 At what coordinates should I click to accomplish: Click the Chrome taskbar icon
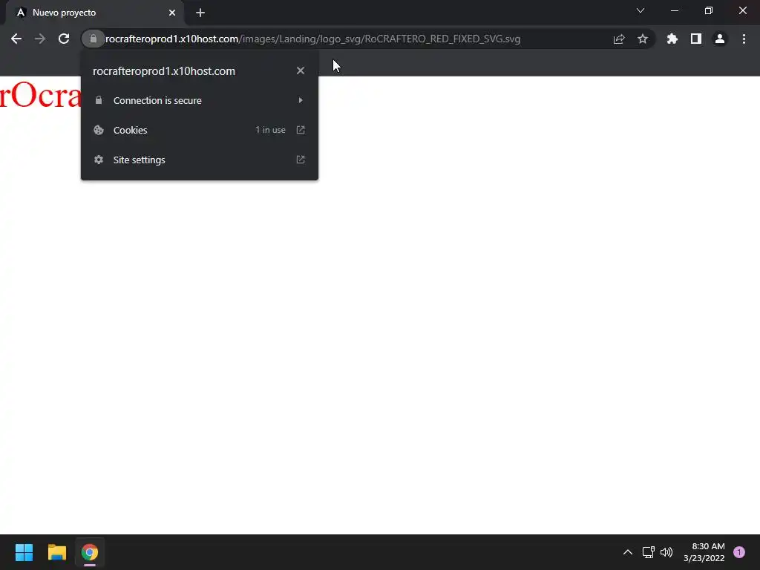point(90,552)
